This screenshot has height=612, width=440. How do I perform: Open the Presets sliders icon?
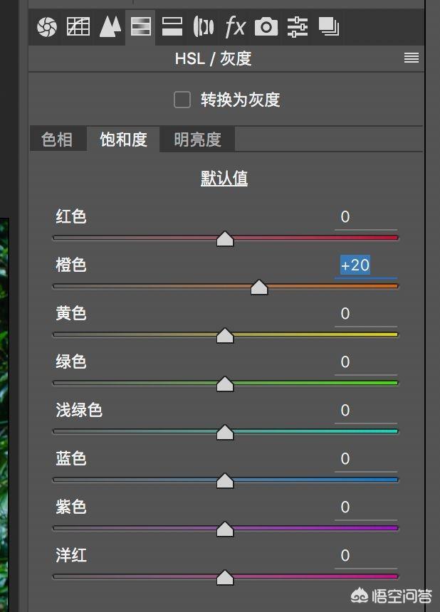pyautogui.click(x=298, y=27)
